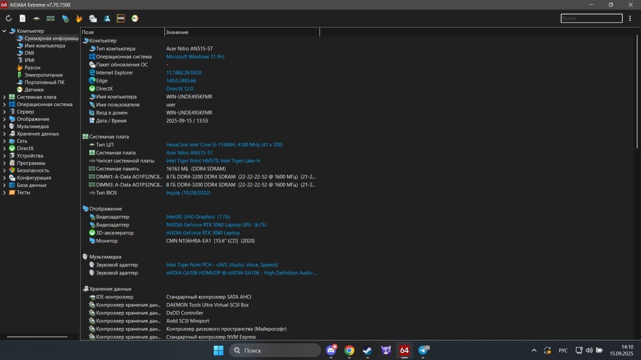Click the taskbar Поиск search box
Screen dimensions: 641x360
275,350
